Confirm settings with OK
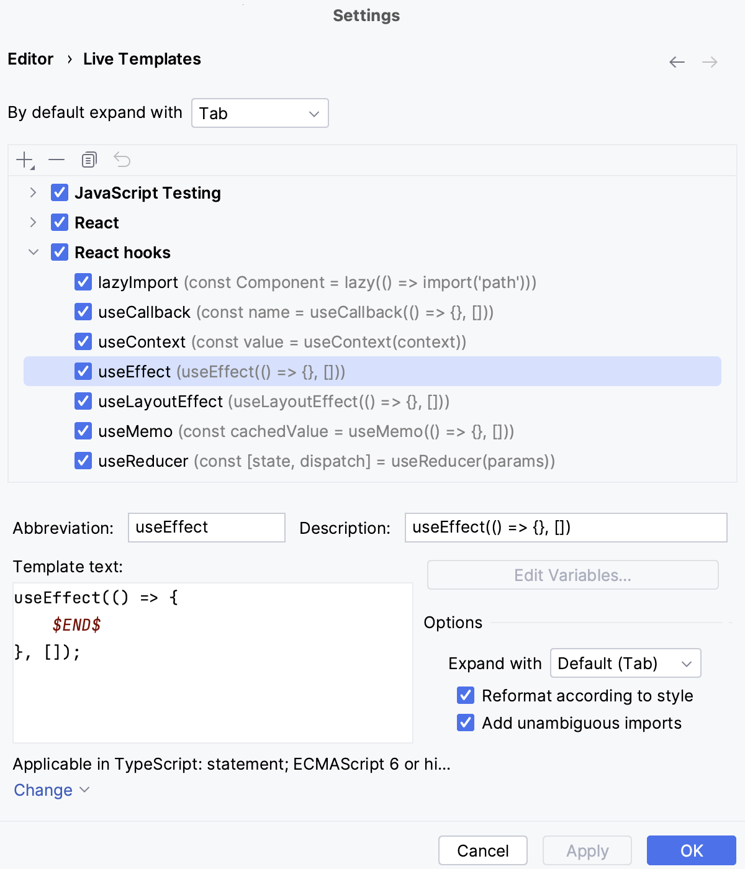 pos(690,850)
